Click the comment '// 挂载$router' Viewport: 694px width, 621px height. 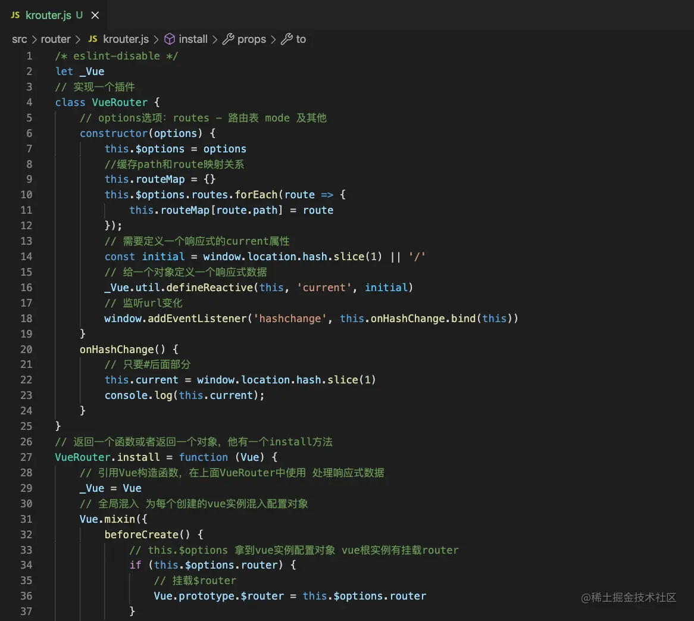(195, 581)
